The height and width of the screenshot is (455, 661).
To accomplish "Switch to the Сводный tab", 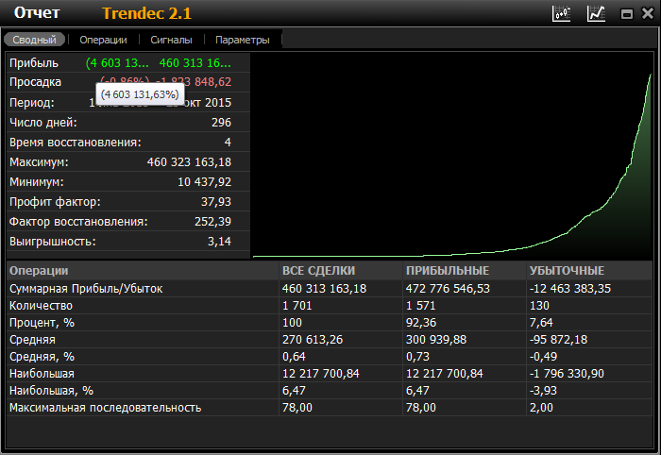I will tap(35, 40).
